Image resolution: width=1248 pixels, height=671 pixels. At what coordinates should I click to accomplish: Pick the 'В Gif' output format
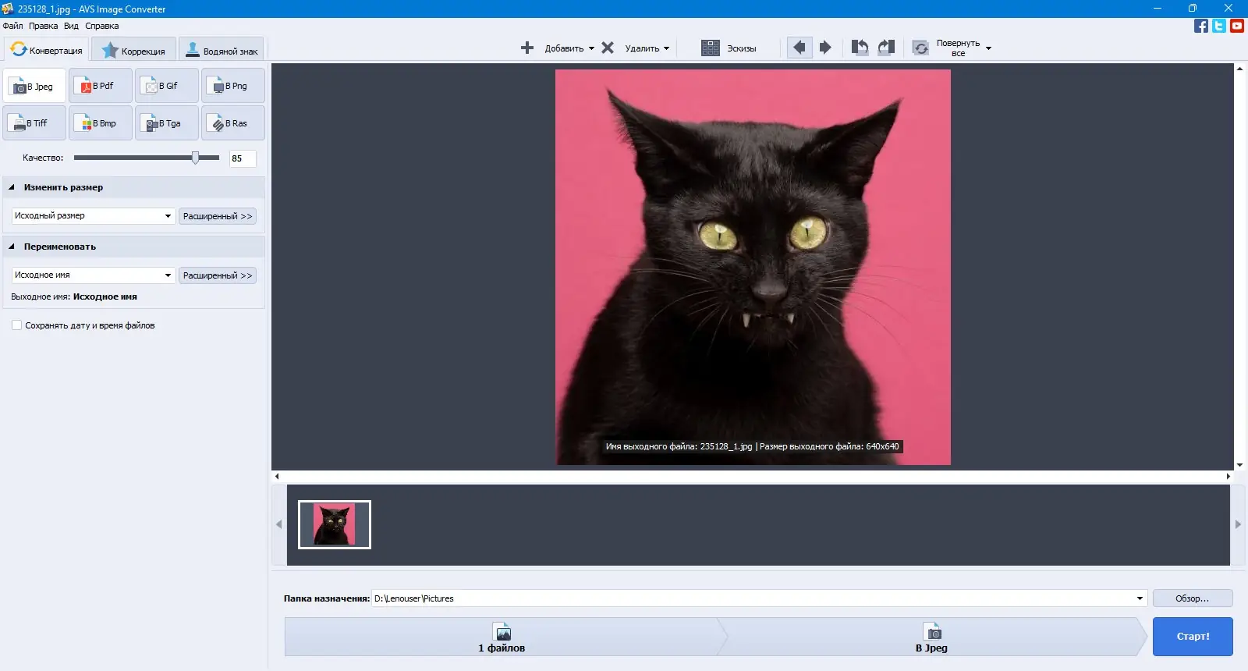tap(167, 86)
